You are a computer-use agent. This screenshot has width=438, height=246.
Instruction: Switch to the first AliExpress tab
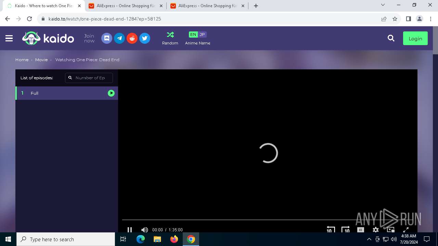pos(125,6)
